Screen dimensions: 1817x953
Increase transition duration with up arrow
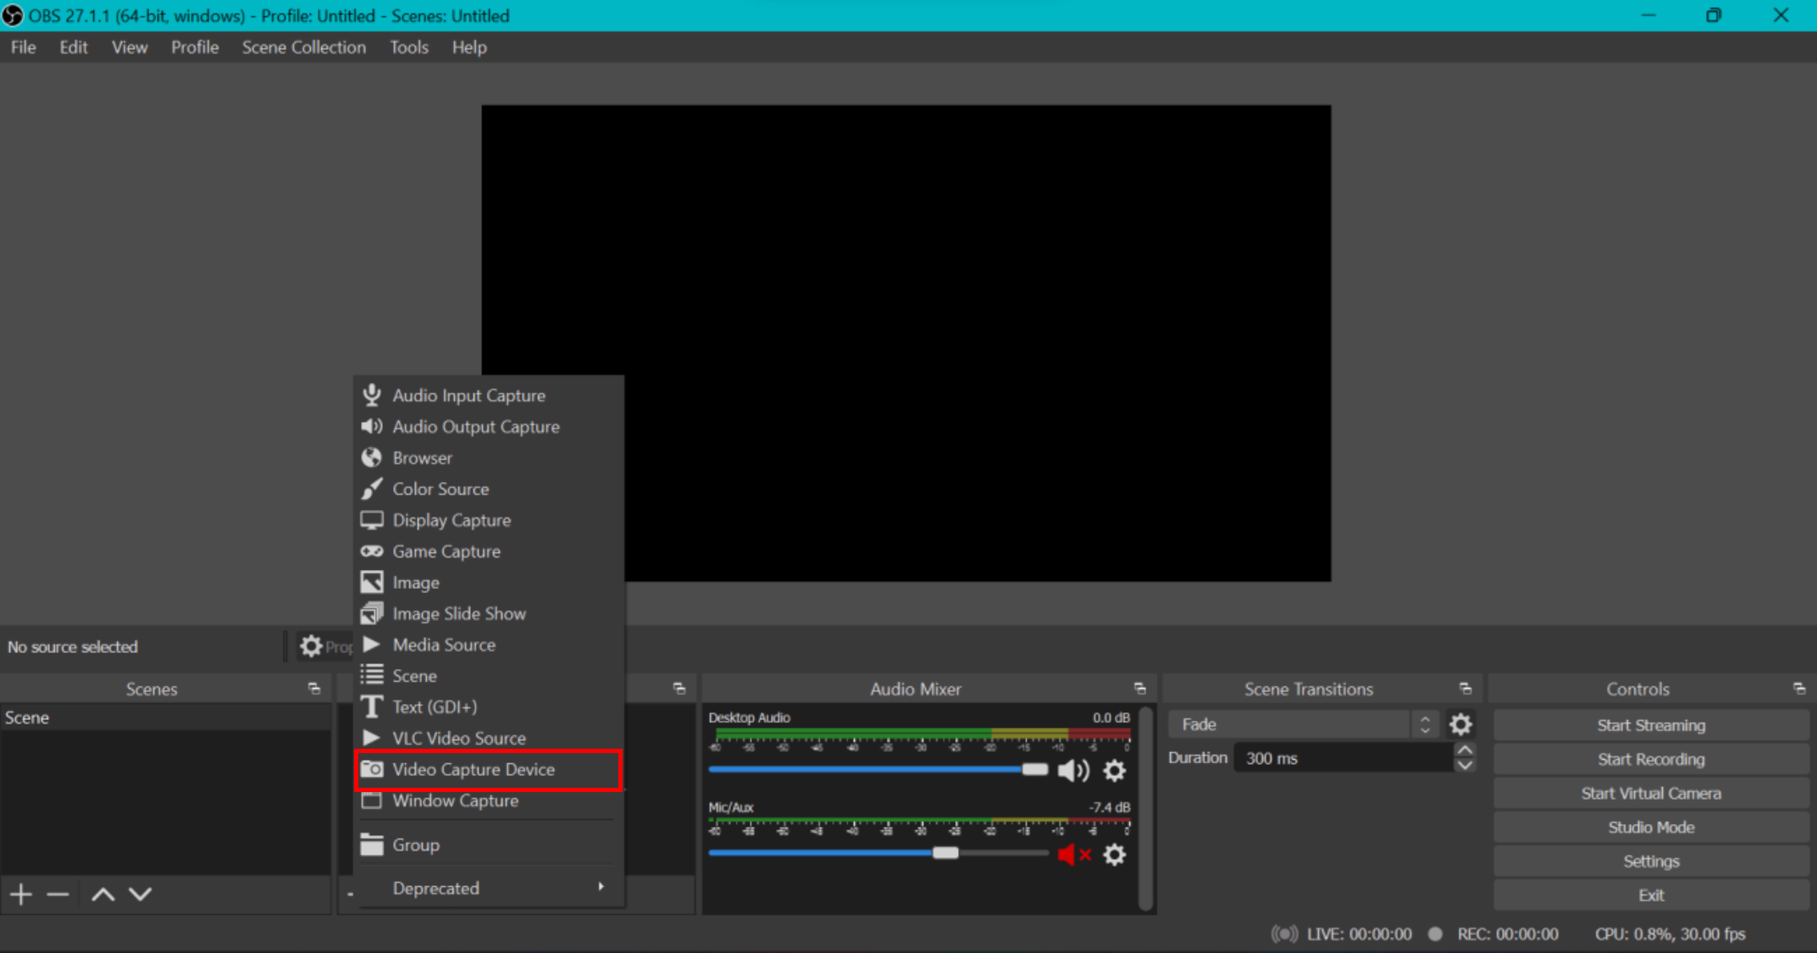(x=1465, y=751)
